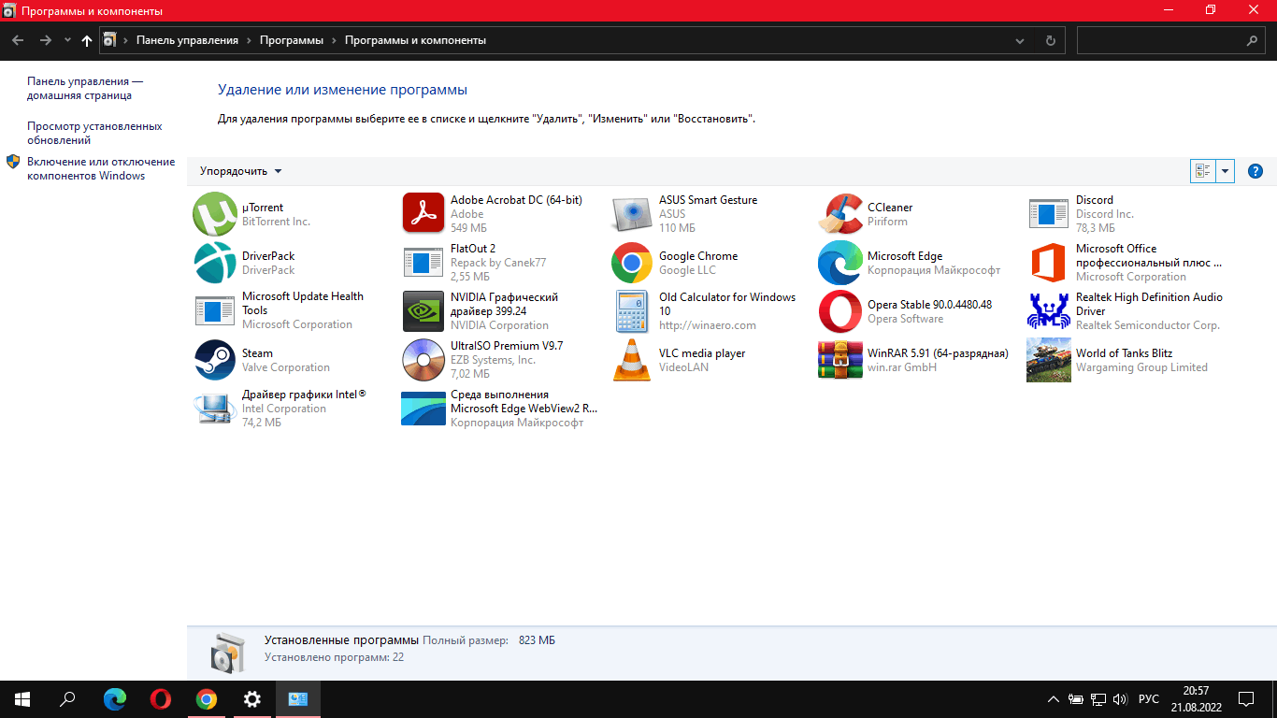The image size is (1277, 718).
Task: Go up one level with up arrow
Action: [x=87, y=40]
